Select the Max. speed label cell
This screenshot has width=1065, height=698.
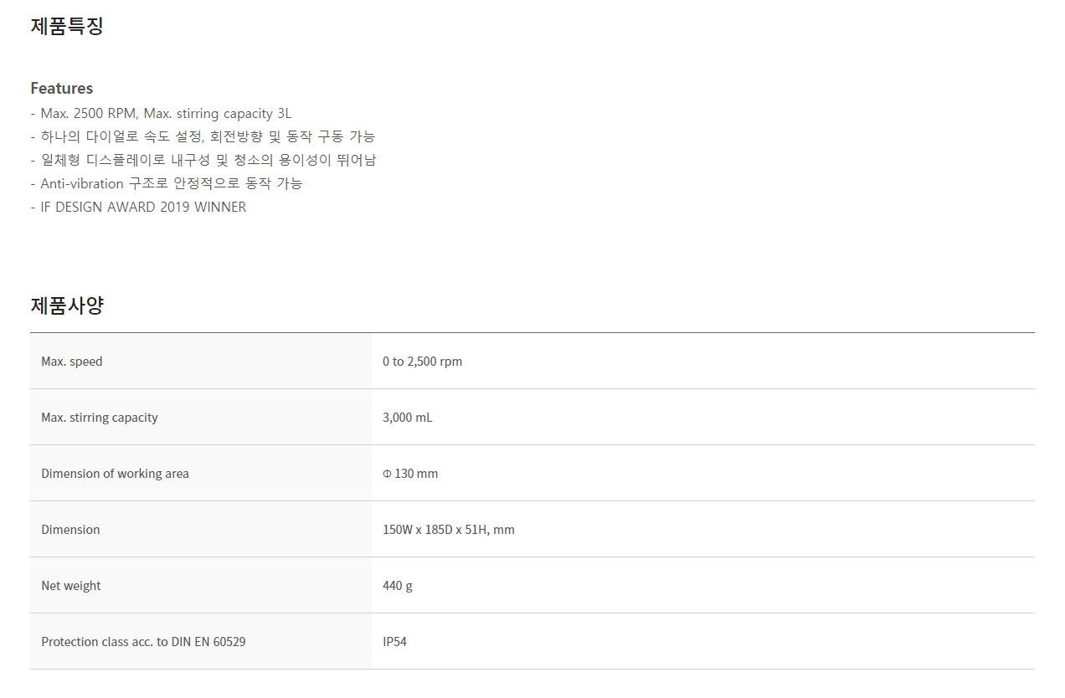[201, 362]
